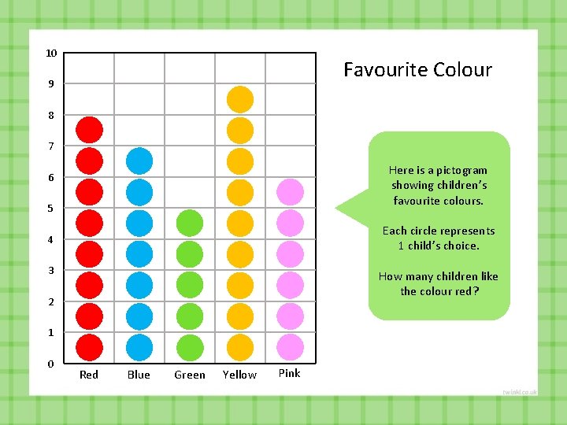
Task: Click the question about the colour red
Action: [439, 283]
